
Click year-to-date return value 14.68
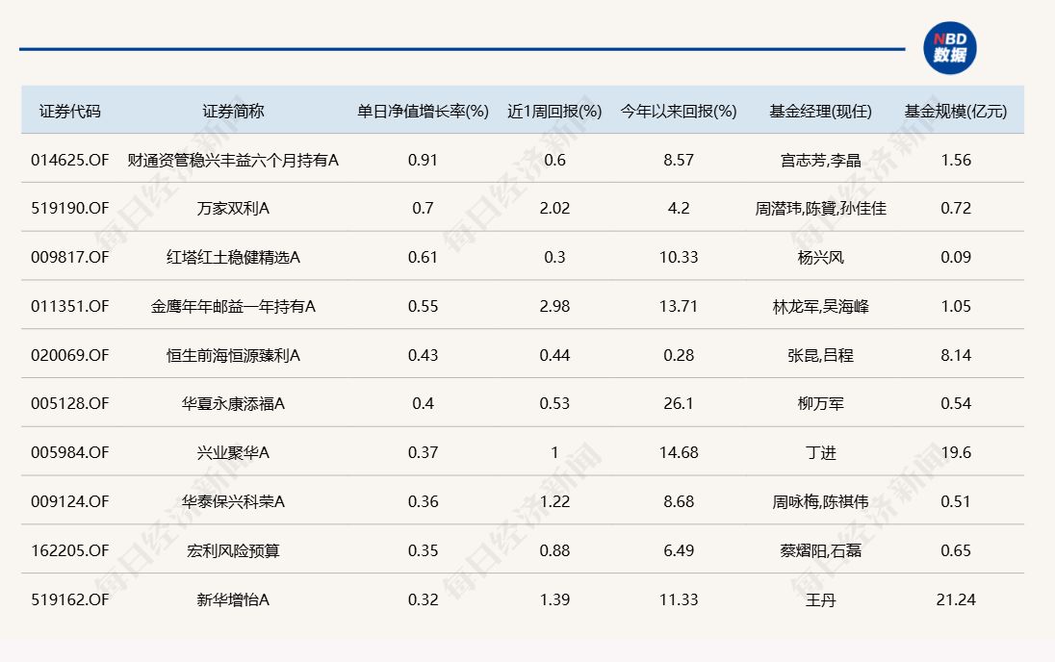tap(679, 453)
